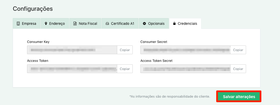Click inside the Access Token field

[x=72, y=69]
